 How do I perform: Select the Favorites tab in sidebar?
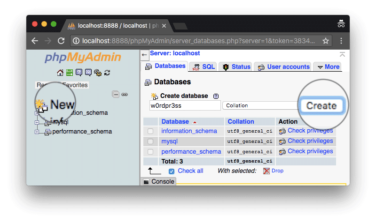(x=75, y=85)
